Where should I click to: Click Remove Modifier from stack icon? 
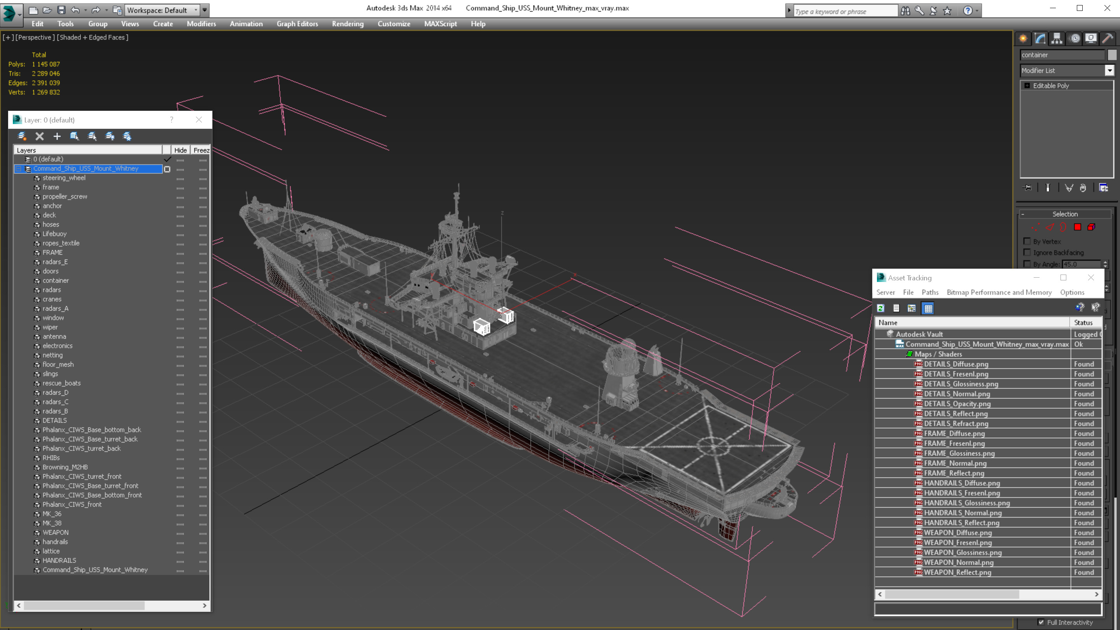click(x=1083, y=188)
